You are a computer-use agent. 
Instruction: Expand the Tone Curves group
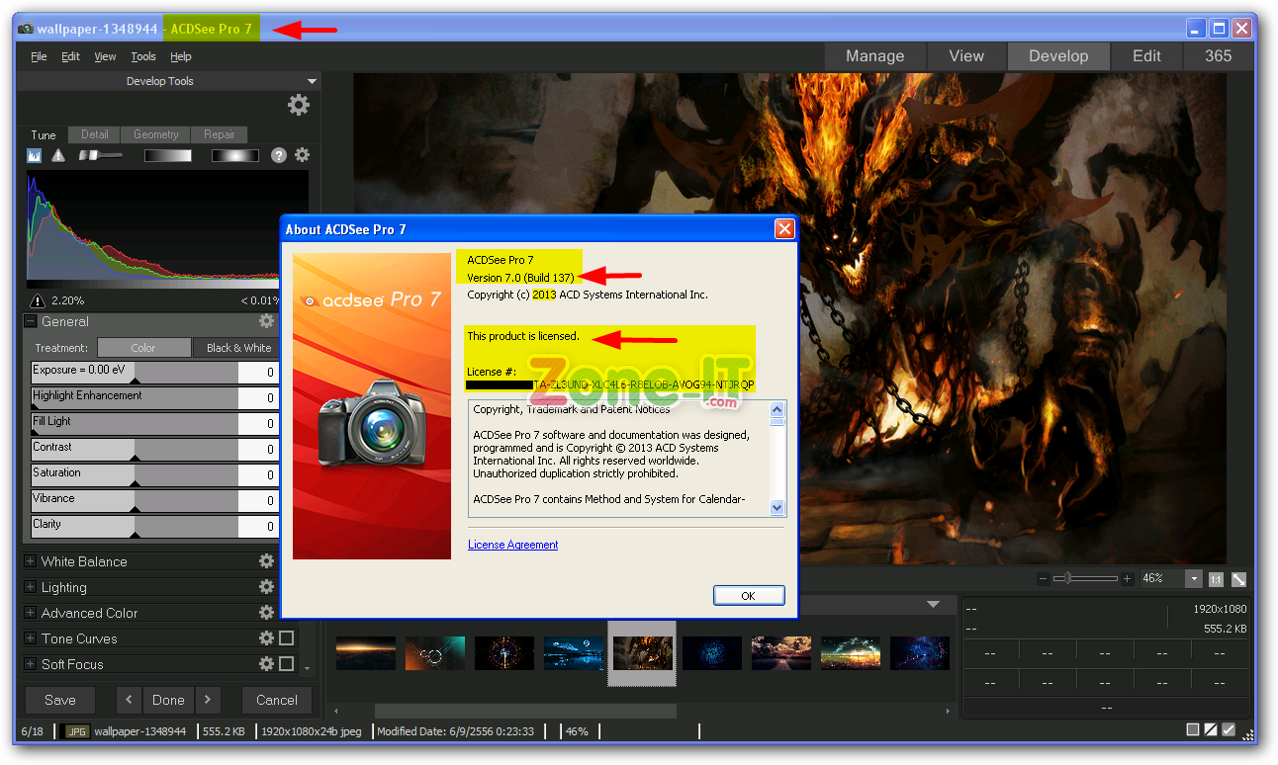click(31, 638)
